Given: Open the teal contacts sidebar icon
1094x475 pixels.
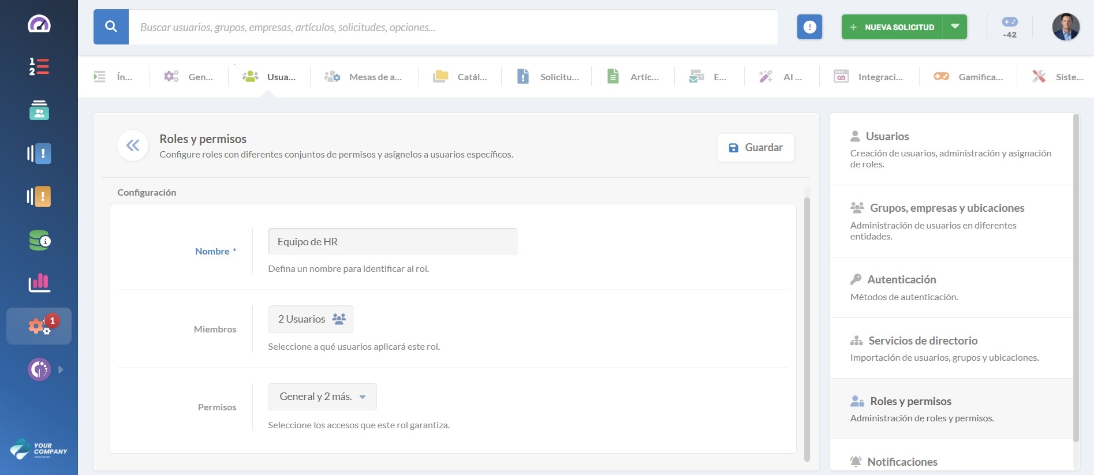Looking at the screenshot, I should point(39,110).
